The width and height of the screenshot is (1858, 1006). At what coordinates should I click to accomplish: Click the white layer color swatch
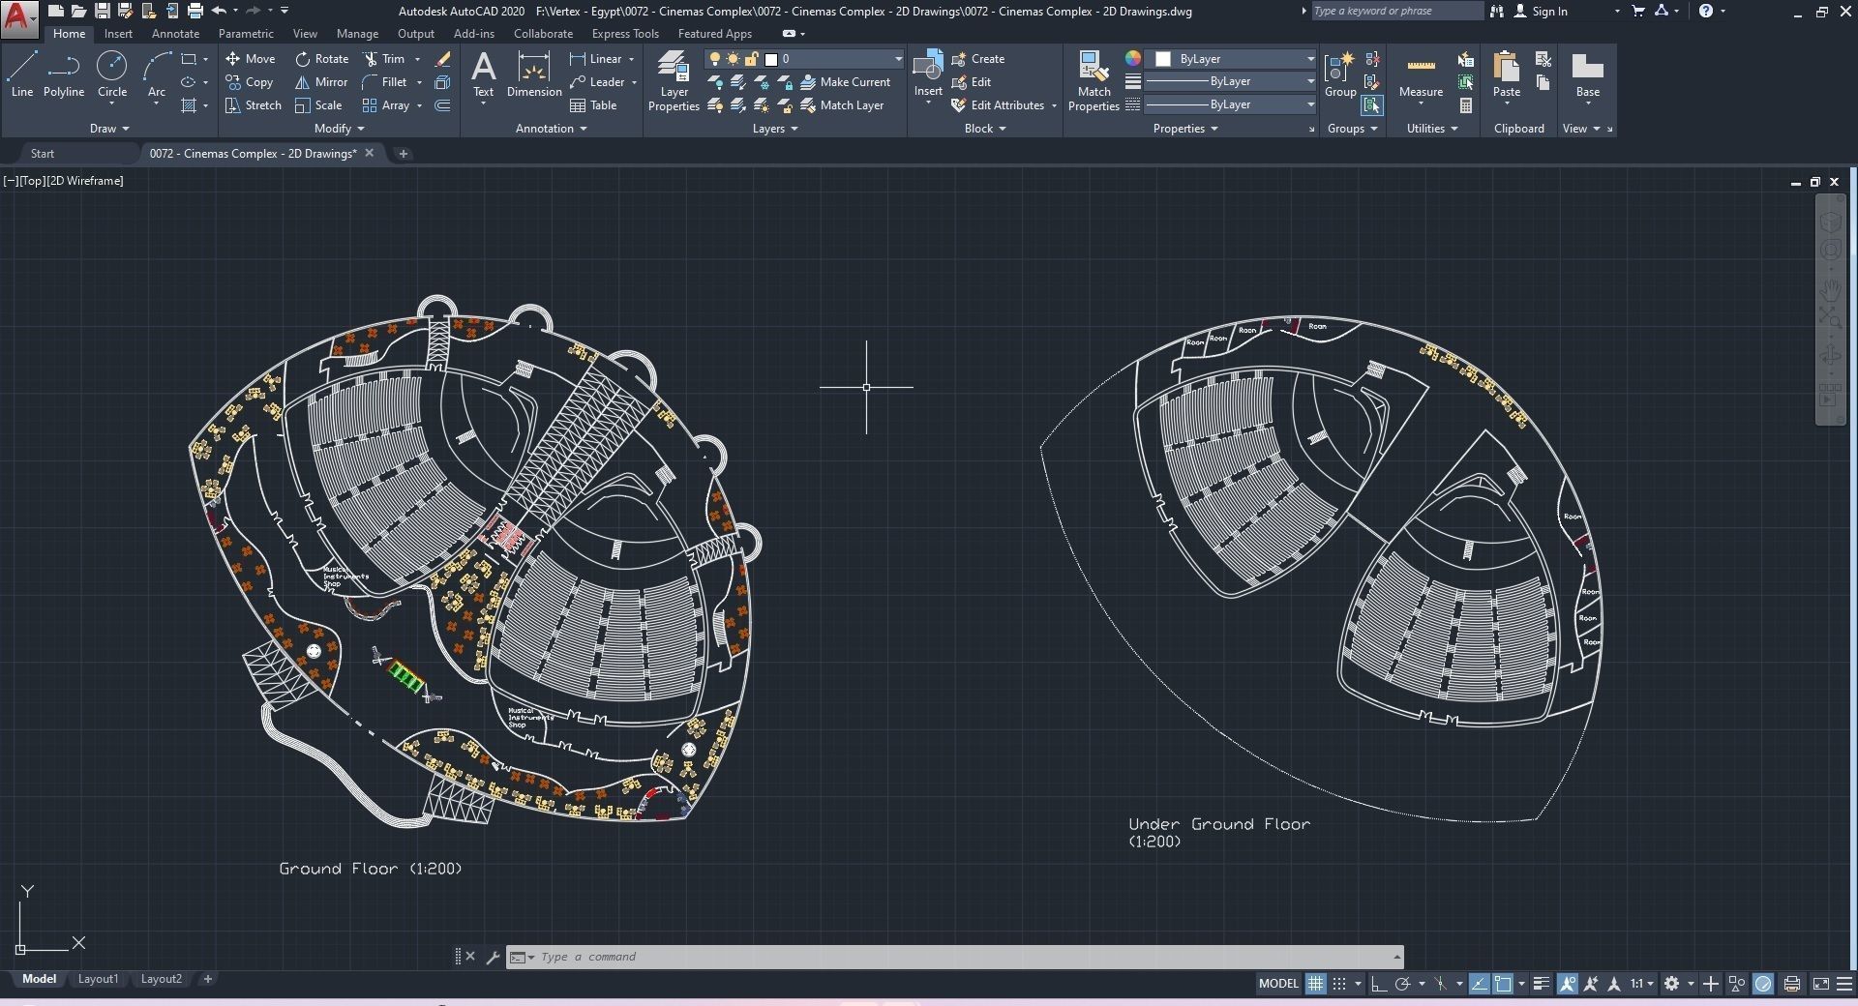point(771,59)
